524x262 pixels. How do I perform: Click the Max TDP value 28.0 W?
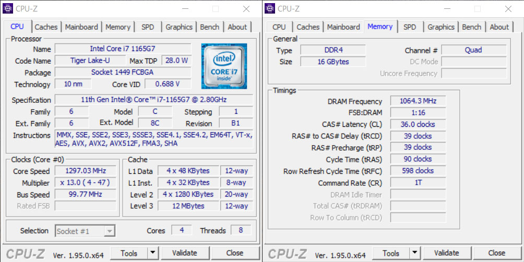coord(176,61)
